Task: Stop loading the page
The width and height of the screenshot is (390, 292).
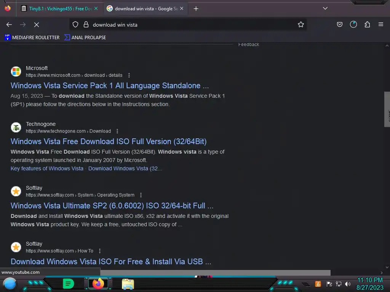Action: [37, 25]
